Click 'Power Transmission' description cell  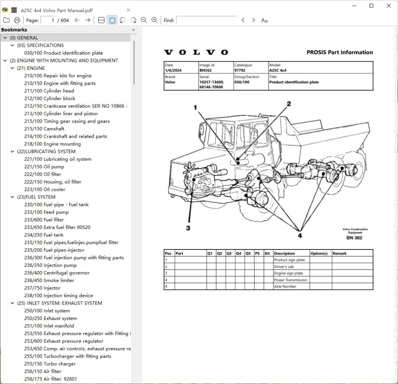[x=292, y=280]
